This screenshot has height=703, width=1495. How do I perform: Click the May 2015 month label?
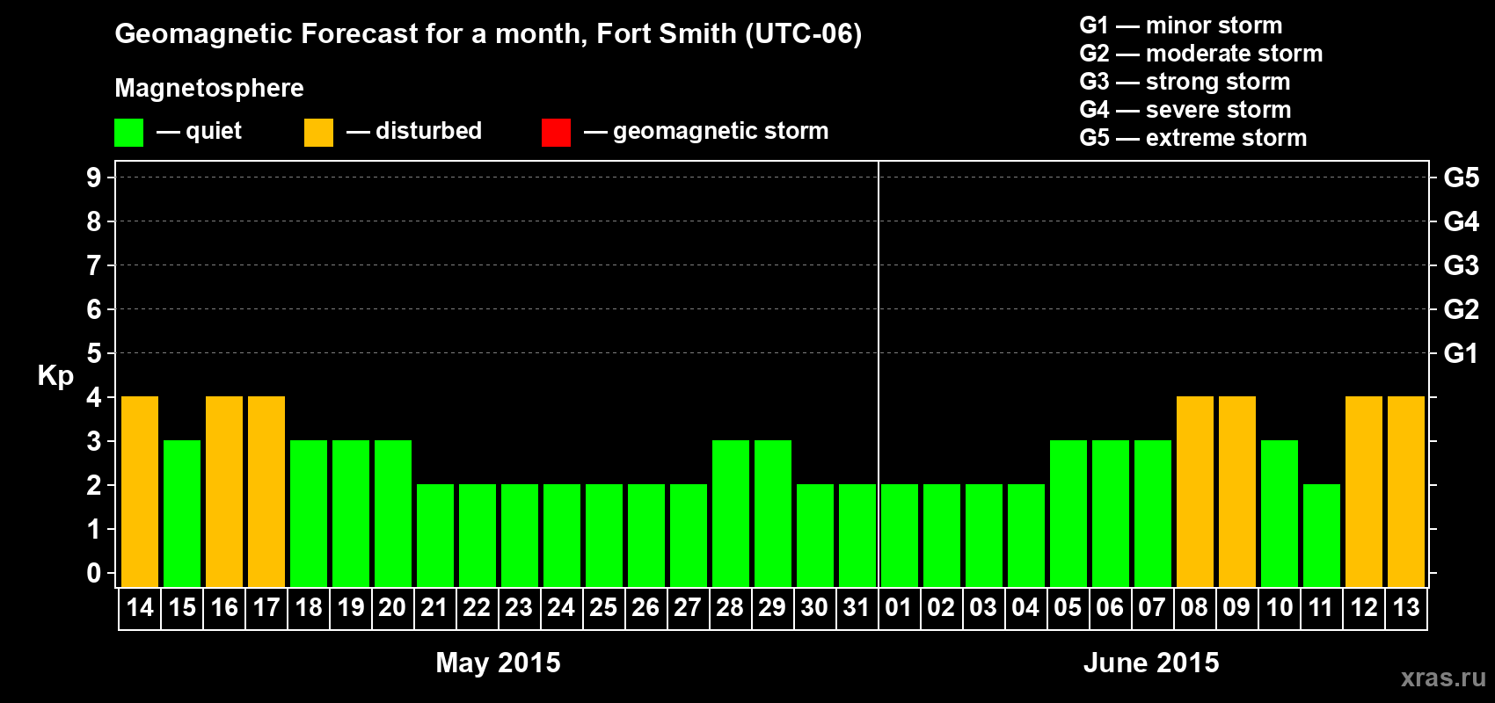point(499,663)
